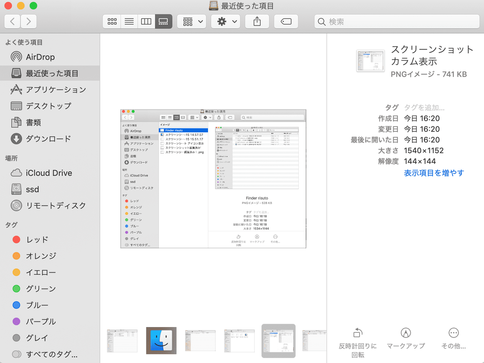The height and width of the screenshot is (363, 484).
Task: Select the レッド tag
Action: (x=50, y=240)
